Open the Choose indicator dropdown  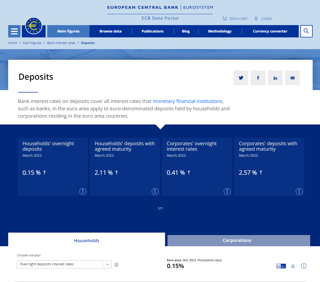click(x=64, y=264)
